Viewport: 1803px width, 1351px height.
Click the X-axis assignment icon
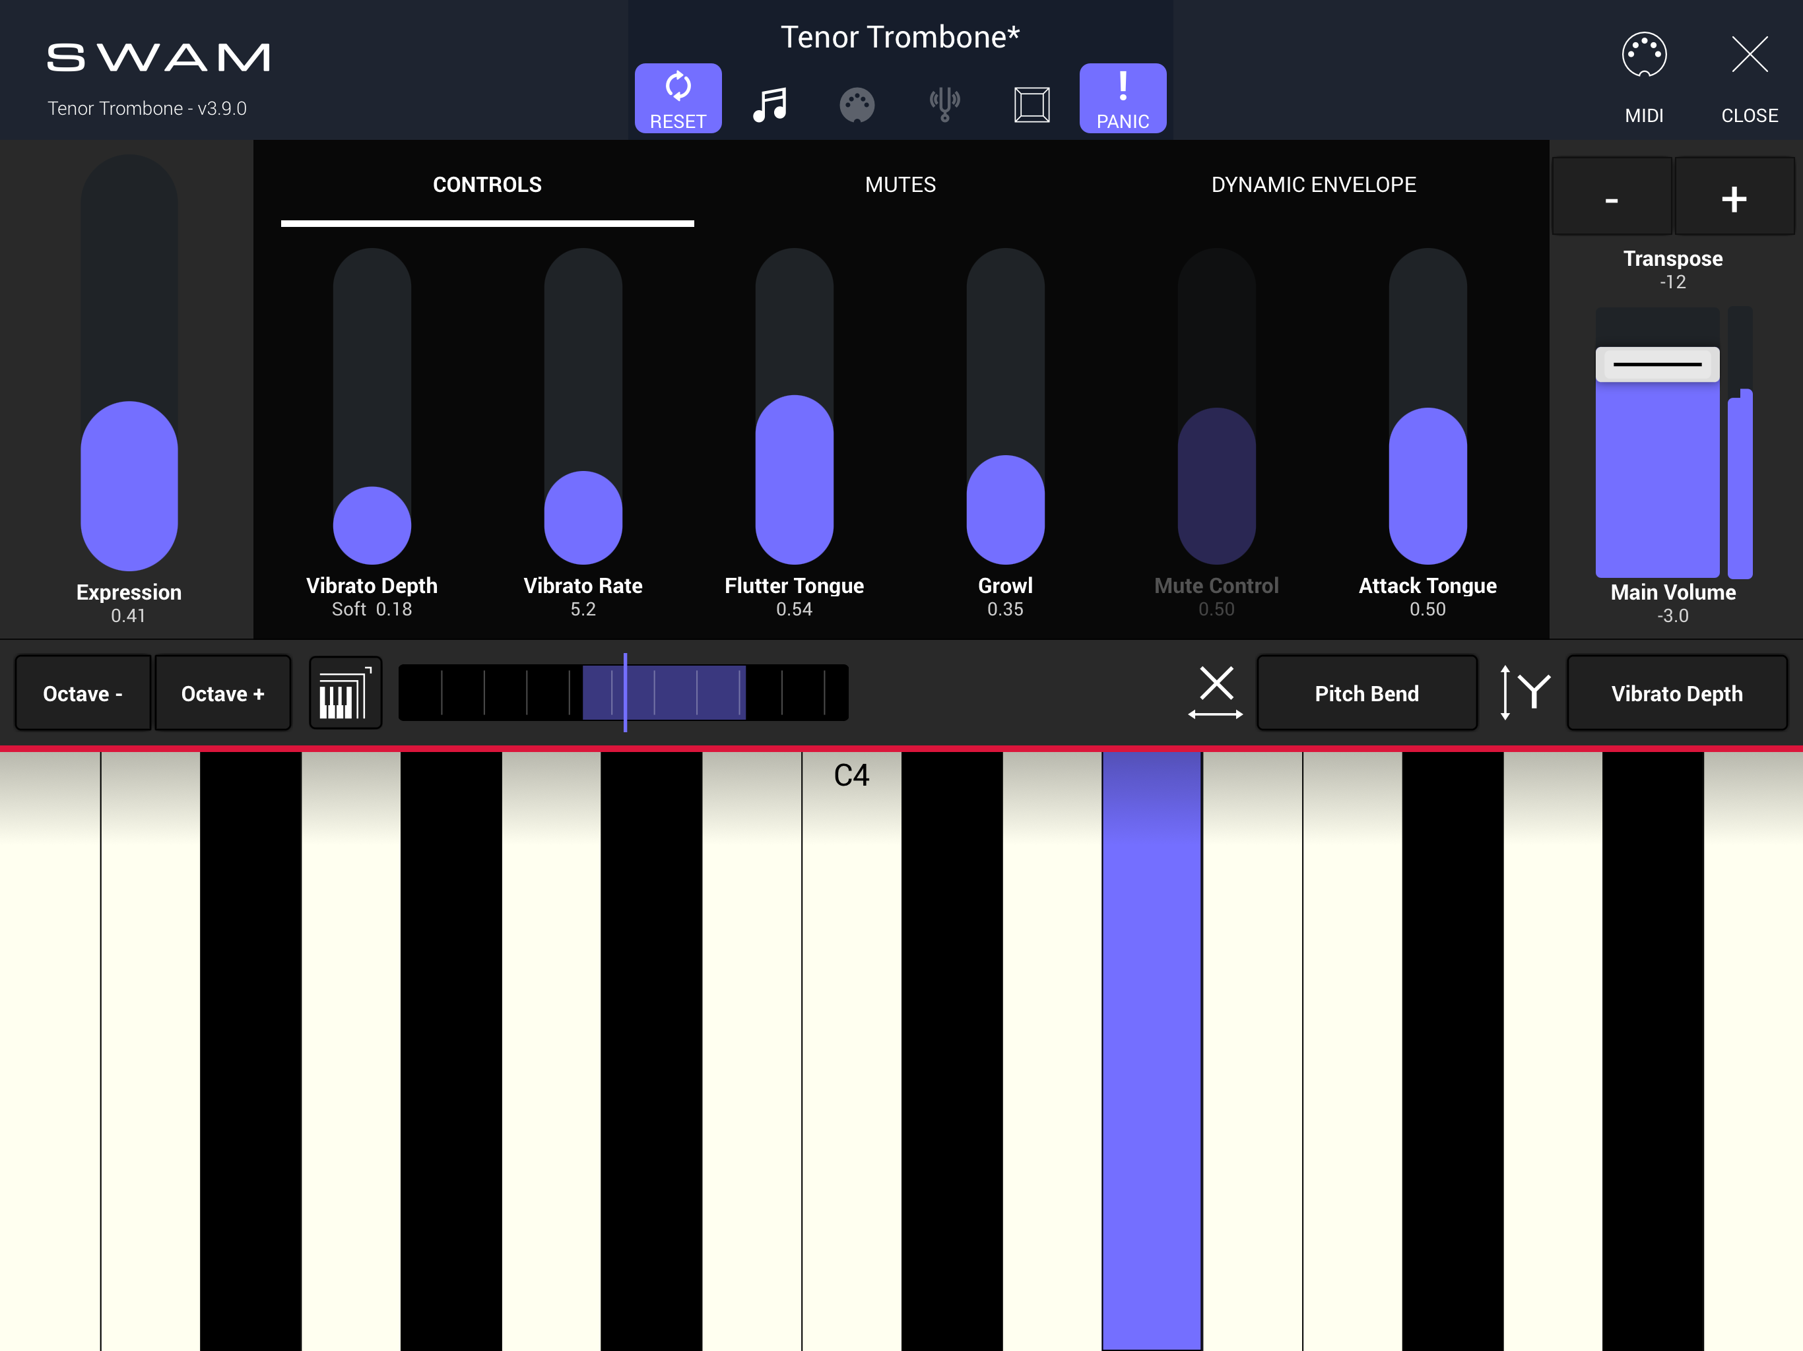point(1216,693)
